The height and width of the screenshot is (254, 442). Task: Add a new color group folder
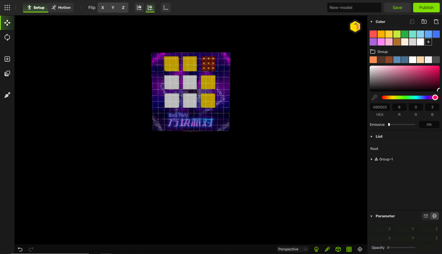(x=424, y=22)
